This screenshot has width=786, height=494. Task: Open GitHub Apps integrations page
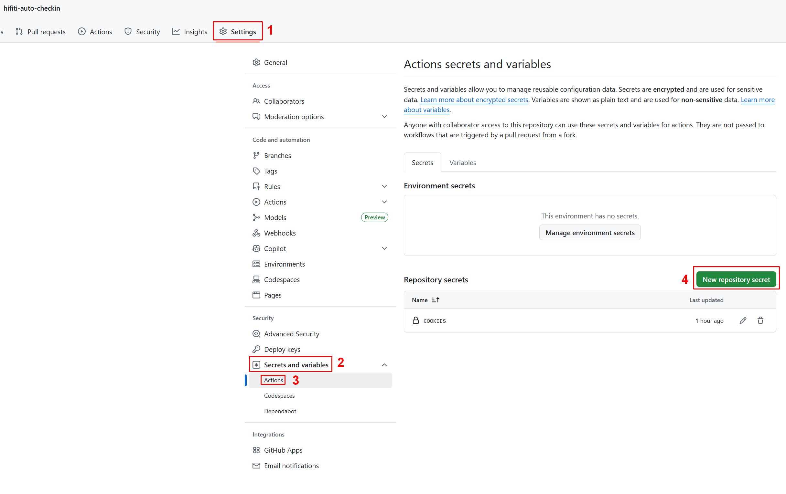pos(283,450)
